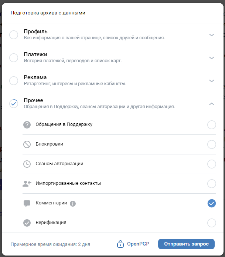The width and height of the screenshot is (225, 257).
Task: Click the speech bubble icon for Комментарии
Action: tap(27, 203)
